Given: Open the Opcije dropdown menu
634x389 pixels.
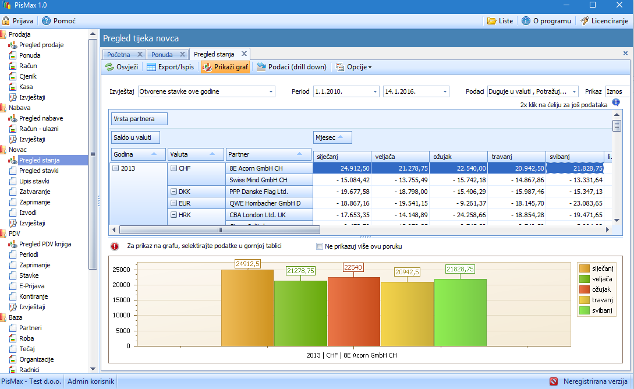Looking at the screenshot, I should click(354, 67).
